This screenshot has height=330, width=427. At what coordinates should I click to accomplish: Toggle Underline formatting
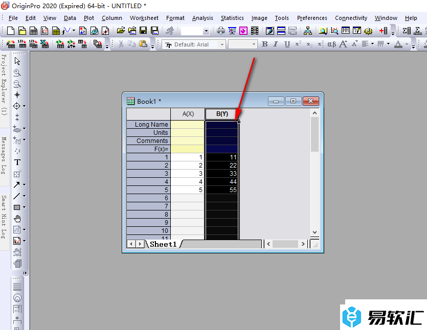(287, 44)
